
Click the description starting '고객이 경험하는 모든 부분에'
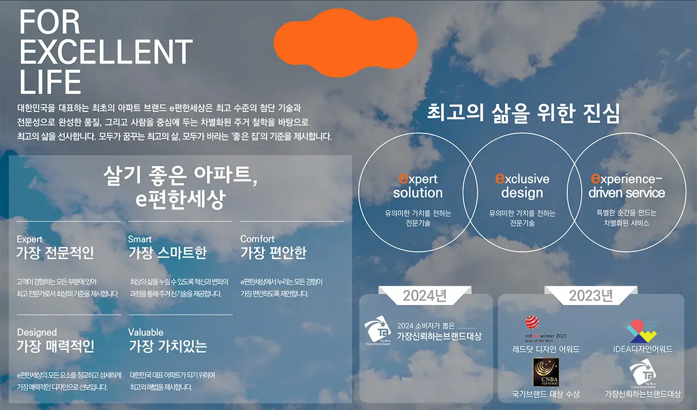68,288
